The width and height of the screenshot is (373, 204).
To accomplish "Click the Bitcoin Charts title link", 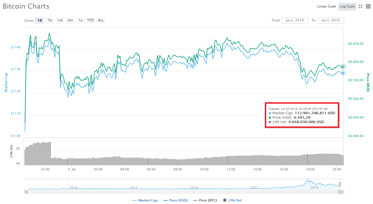I will 26,6.
